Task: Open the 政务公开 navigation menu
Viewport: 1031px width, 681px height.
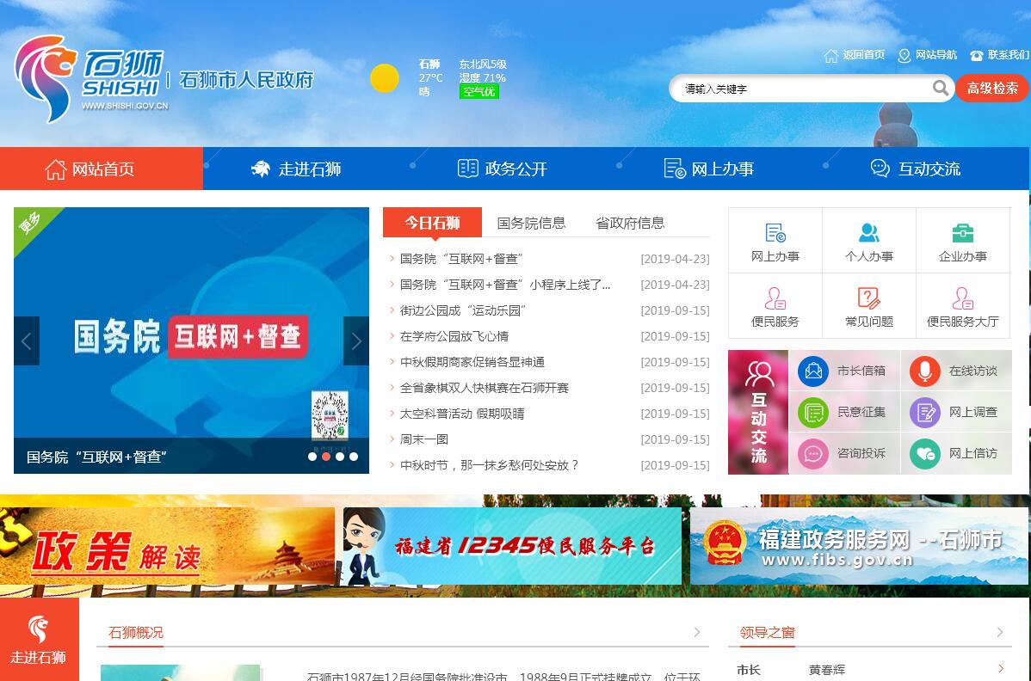Action: tap(503, 169)
